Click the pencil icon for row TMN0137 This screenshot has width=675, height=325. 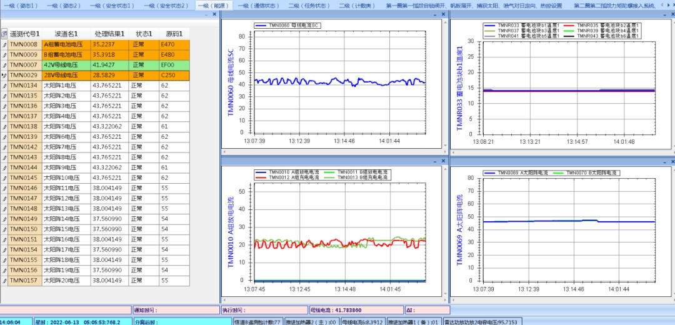tap(4, 116)
